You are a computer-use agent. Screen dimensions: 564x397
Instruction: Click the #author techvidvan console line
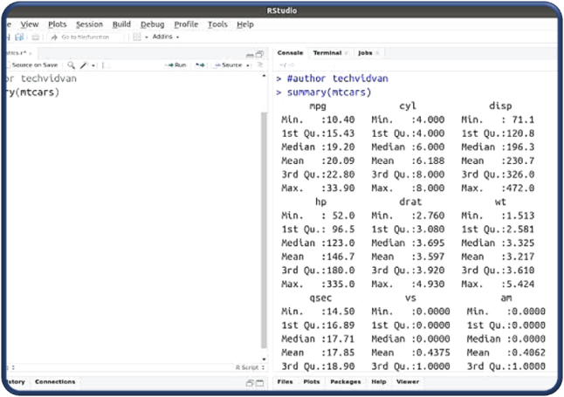tap(337, 79)
